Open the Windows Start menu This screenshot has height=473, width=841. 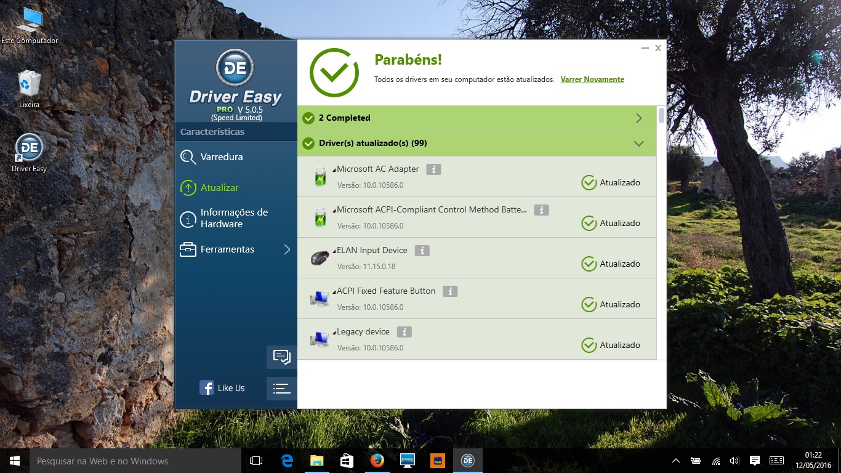(15, 461)
